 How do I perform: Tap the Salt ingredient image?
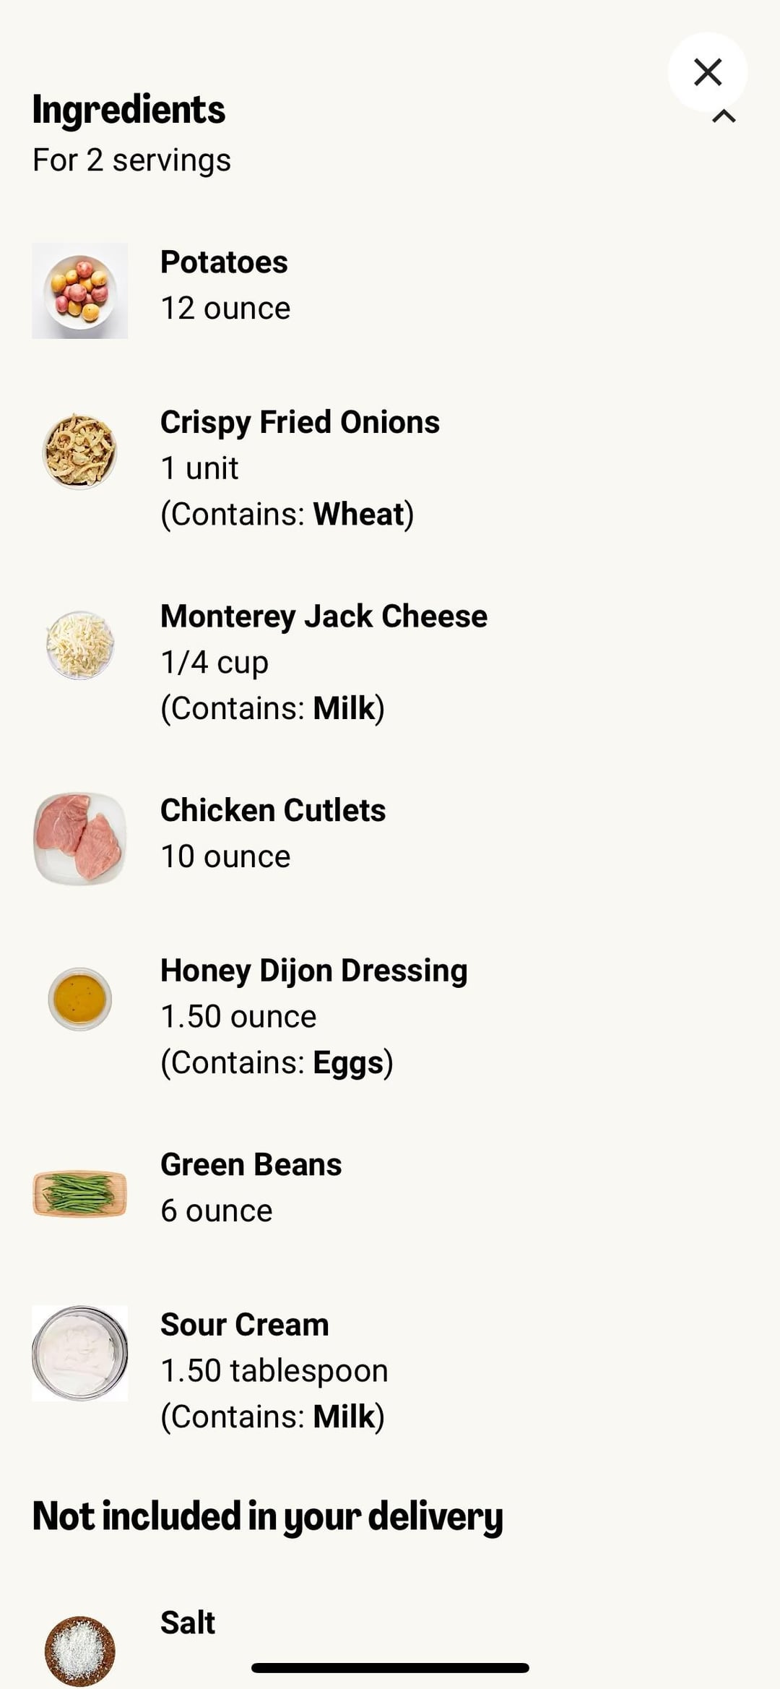pyautogui.click(x=79, y=1651)
